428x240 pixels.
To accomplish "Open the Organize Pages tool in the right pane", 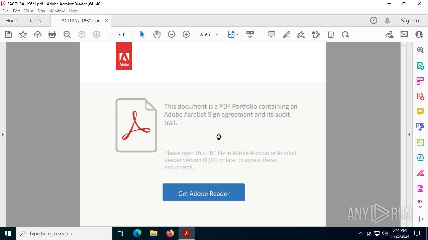I will [x=420, y=81].
